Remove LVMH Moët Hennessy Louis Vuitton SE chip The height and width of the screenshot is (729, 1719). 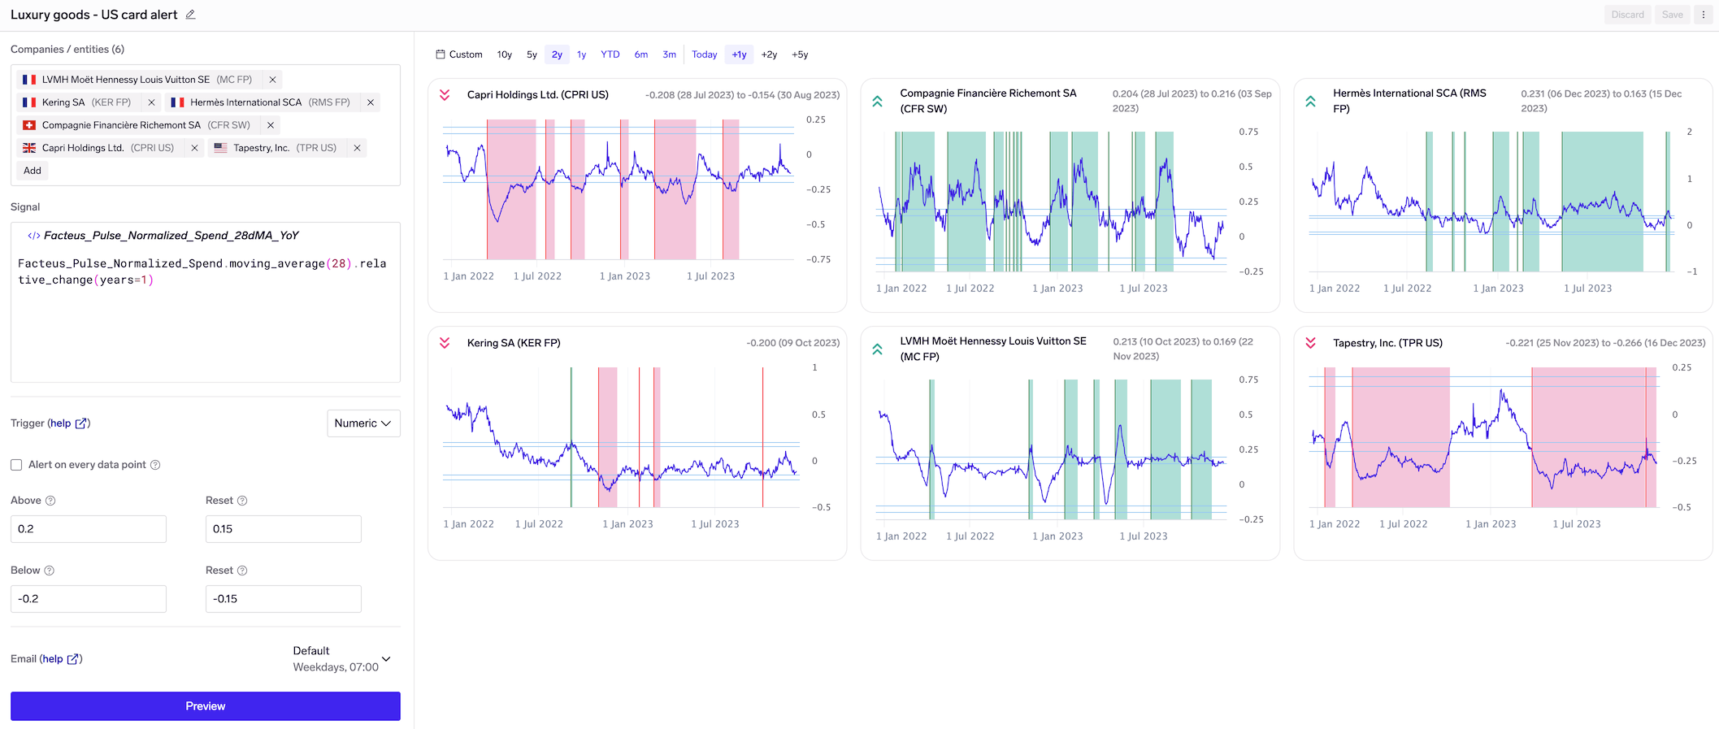click(272, 80)
